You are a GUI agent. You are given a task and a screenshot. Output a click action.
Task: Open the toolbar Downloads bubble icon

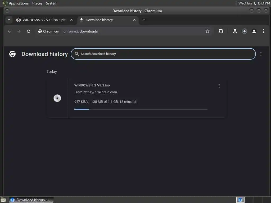click(244, 31)
